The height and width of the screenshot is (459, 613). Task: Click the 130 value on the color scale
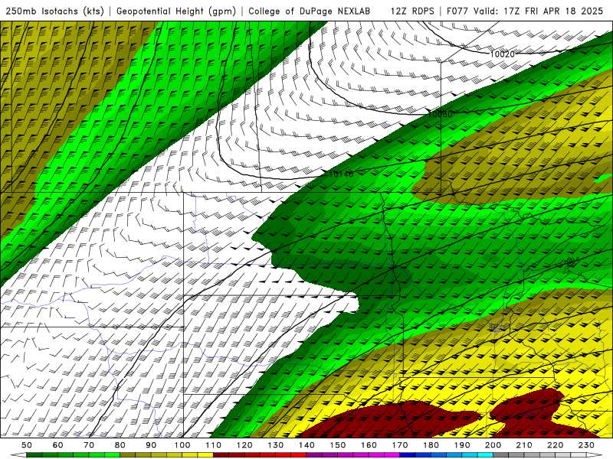pos(276,445)
